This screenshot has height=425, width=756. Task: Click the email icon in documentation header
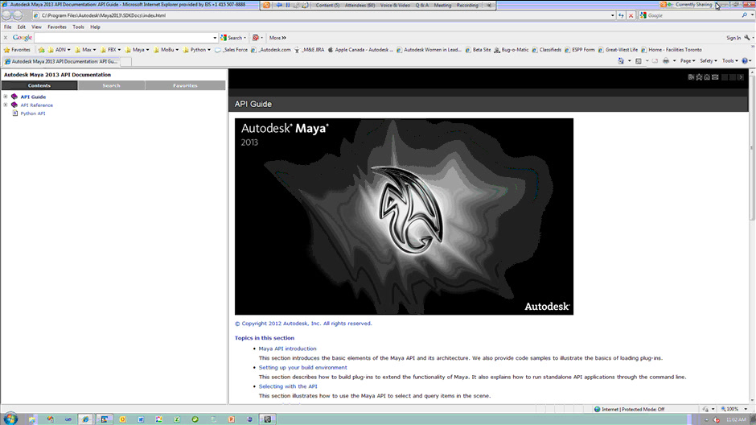coord(715,77)
